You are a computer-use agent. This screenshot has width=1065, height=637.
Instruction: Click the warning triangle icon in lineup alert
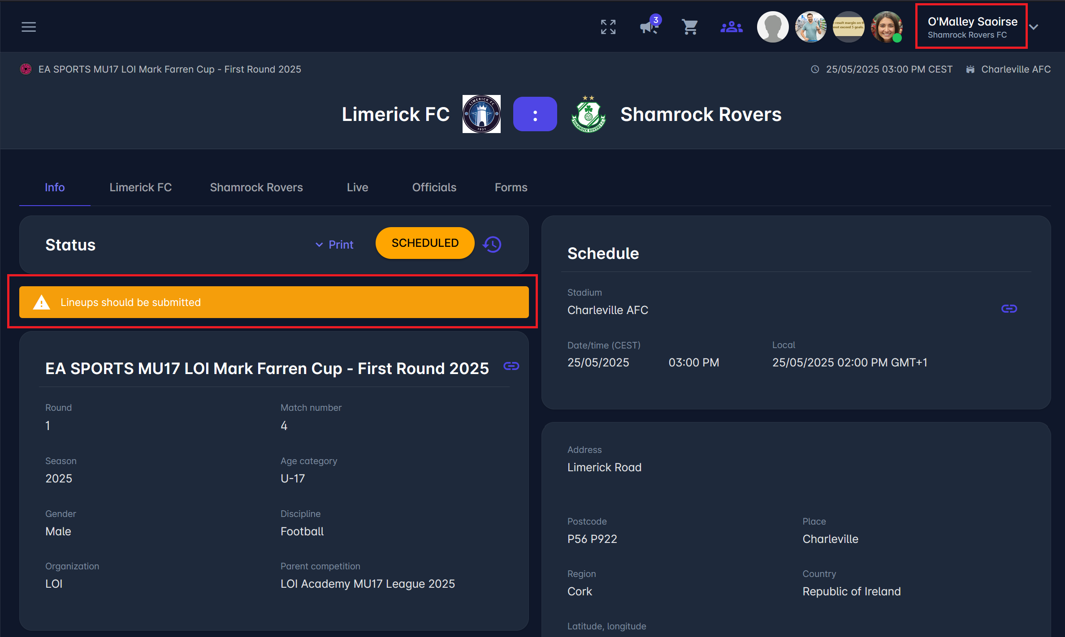(x=42, y=302)
